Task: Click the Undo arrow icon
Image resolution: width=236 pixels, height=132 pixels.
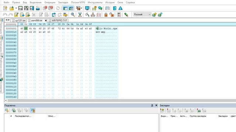Action: [5, 15]
